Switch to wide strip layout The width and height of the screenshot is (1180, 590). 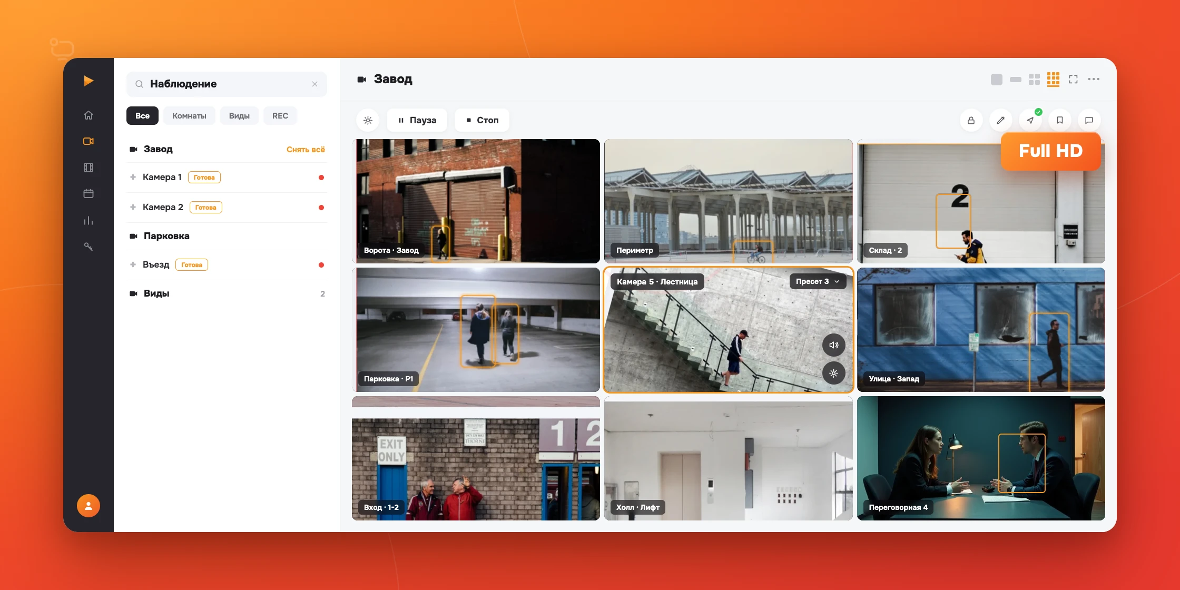(1016, 80)
